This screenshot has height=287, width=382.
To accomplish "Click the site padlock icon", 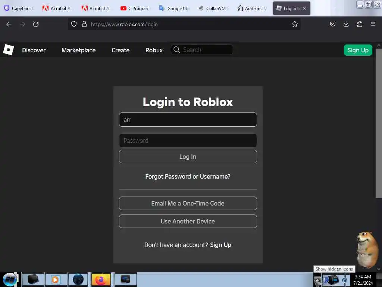I will pos(84,24).
